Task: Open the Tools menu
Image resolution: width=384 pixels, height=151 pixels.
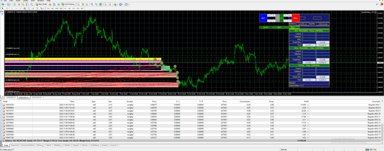Action: click(33, 1)
